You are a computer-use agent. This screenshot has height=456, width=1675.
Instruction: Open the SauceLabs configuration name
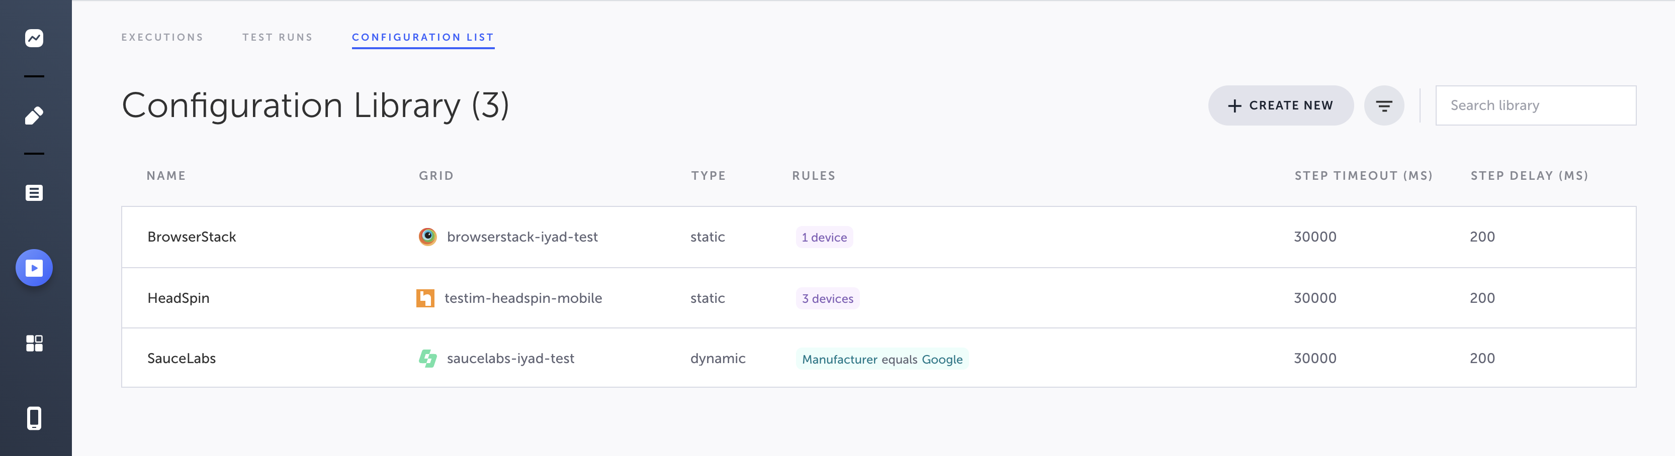[x=182, y=359]
